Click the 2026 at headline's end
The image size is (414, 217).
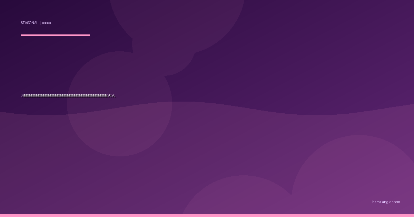point(111,95)
